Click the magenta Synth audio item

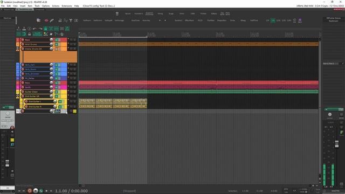[198, 87]
